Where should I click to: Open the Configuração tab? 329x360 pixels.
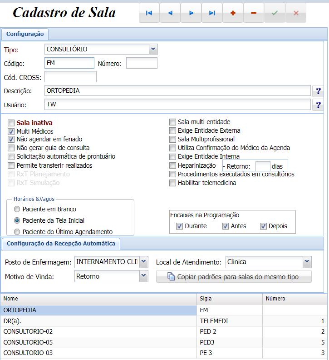[25, 34]
